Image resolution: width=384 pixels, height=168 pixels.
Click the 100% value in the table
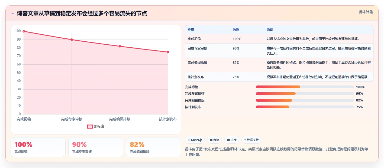[x=237, y=39]
